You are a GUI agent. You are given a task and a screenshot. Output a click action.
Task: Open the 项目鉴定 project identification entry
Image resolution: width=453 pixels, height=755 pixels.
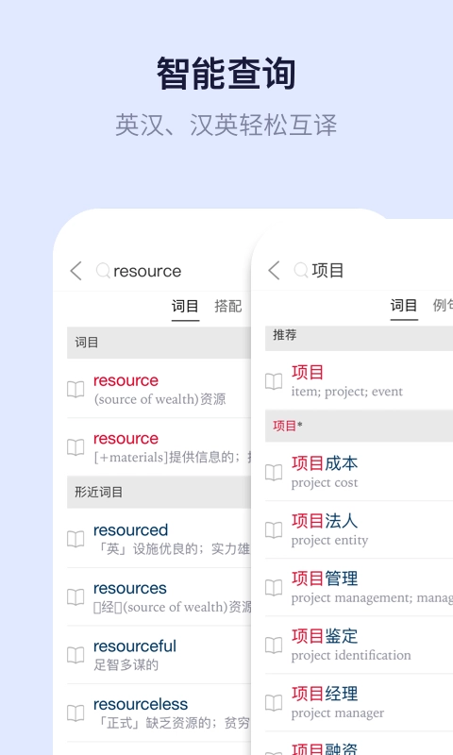360,646
